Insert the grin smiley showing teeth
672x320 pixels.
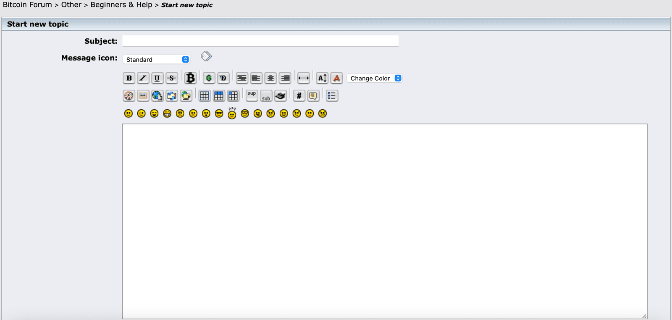[x=167, y=114]
